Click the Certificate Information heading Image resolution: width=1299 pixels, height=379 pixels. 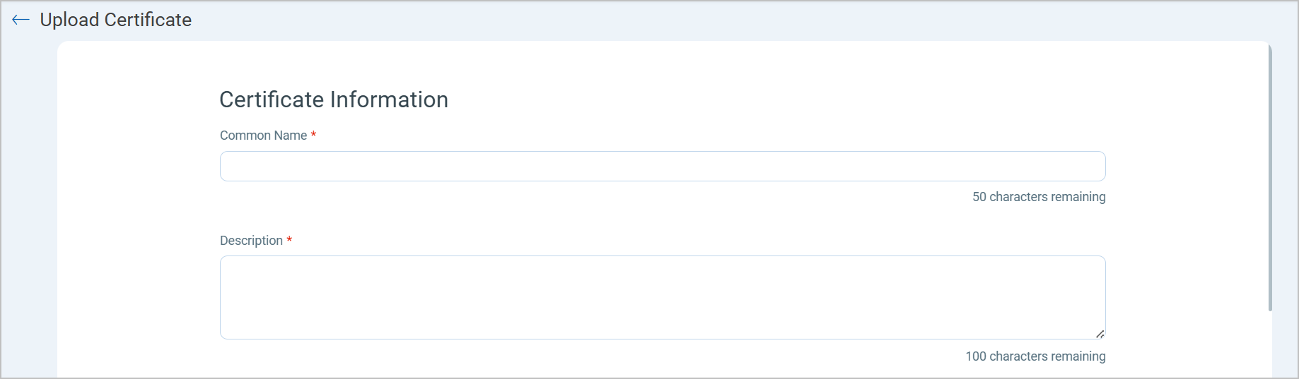(334, 100)
